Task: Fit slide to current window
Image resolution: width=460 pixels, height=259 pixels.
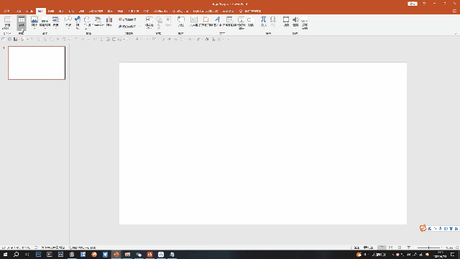Action: [457, 247]
